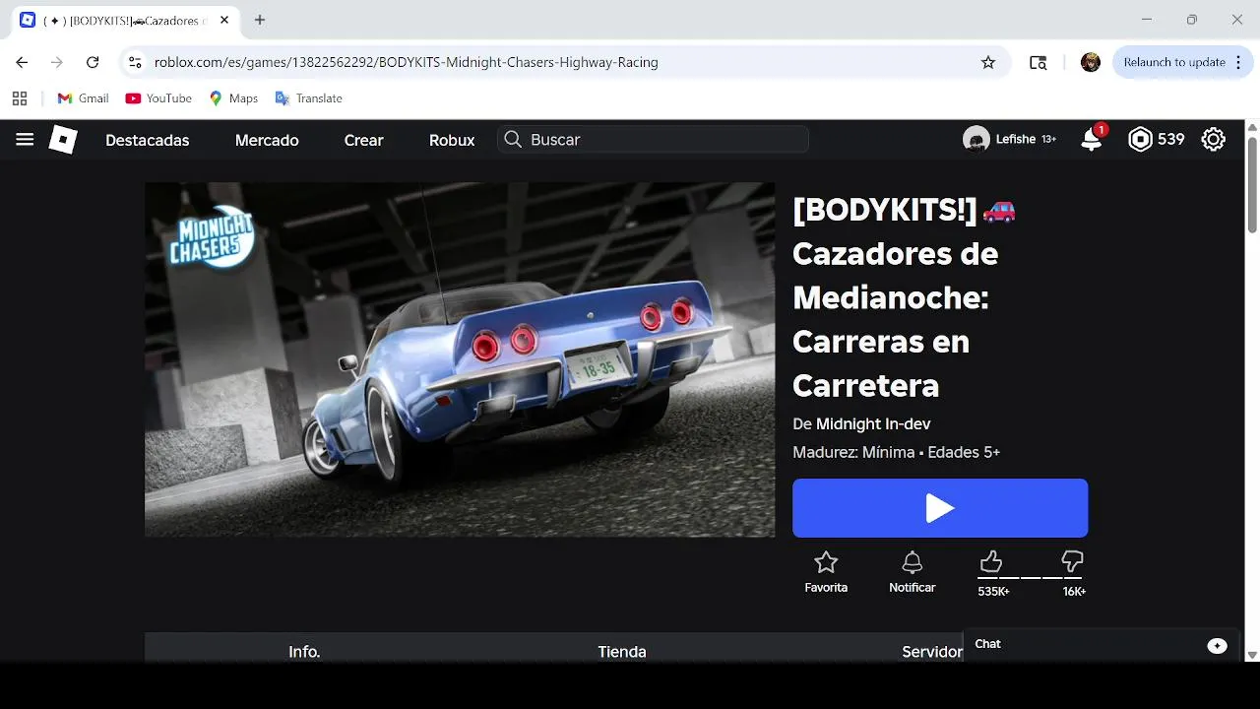Open the apps grid in bookmarks bar
Screen dimensions: 1260x709
pos(20,98)
